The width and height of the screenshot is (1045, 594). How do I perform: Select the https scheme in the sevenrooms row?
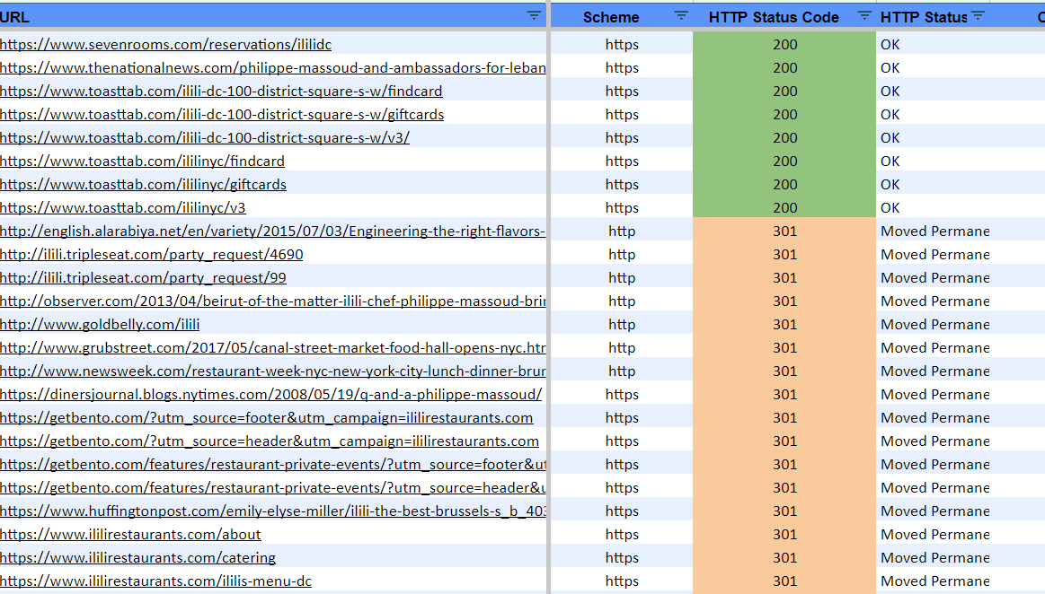click(622, 45)
